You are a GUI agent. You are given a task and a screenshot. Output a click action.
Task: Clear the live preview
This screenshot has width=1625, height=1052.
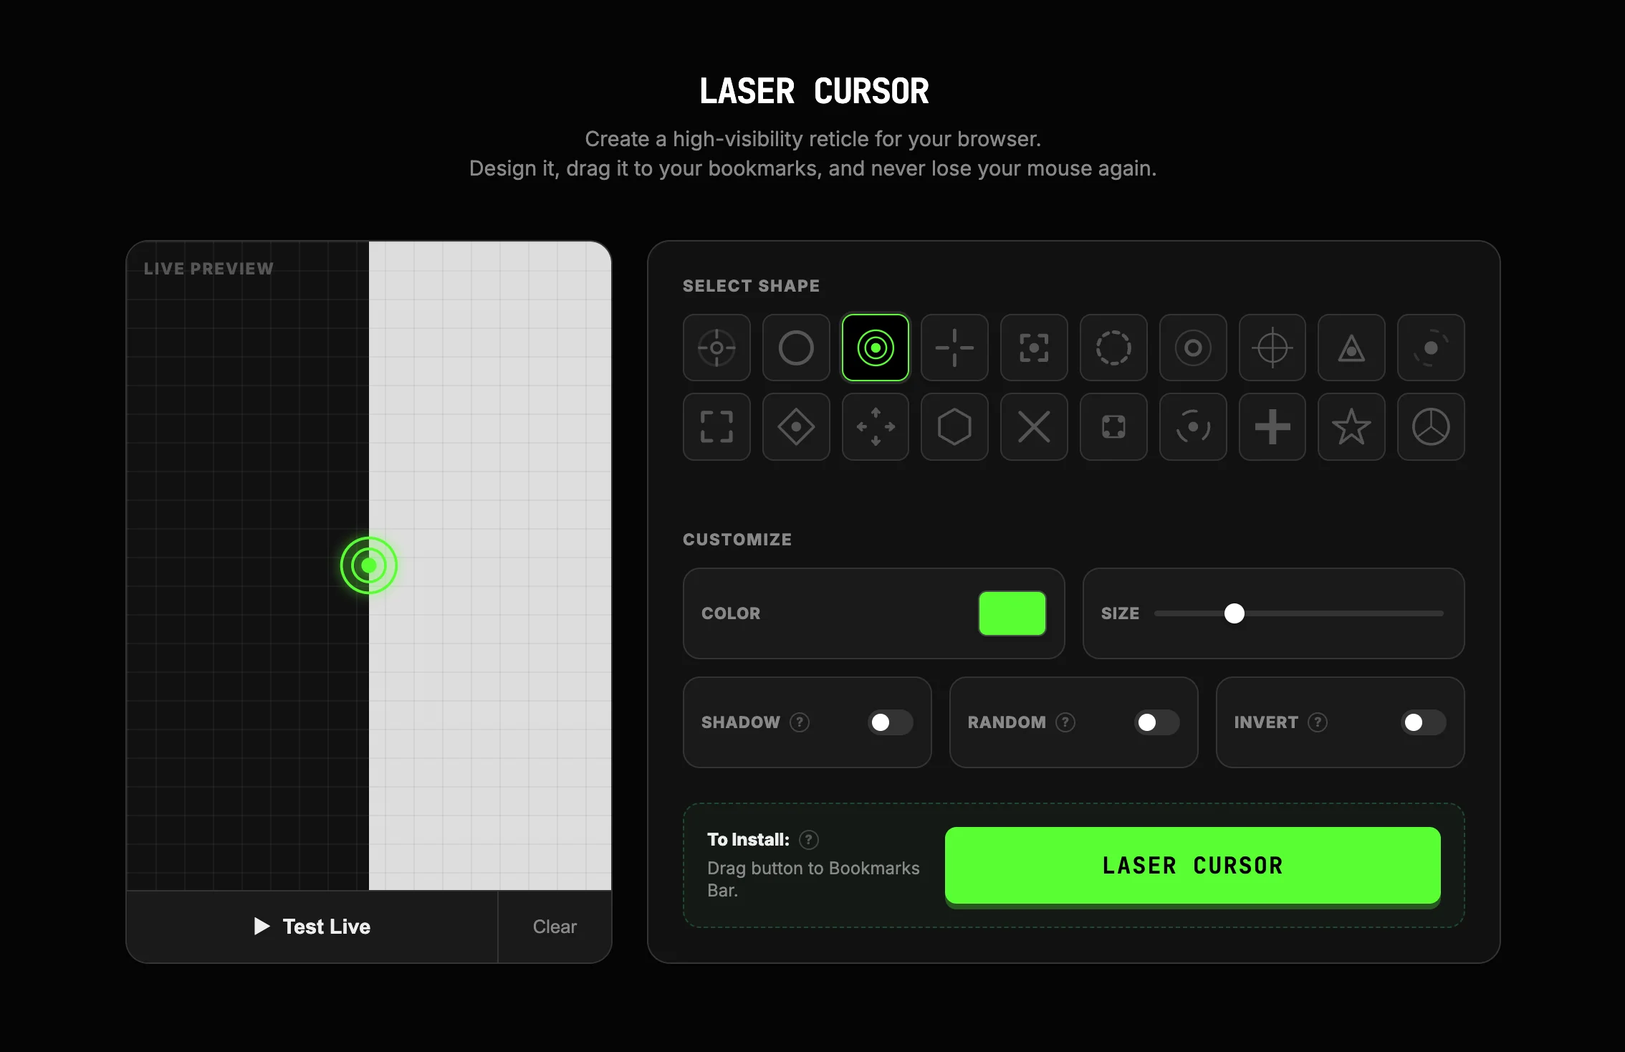click(554, 927)
